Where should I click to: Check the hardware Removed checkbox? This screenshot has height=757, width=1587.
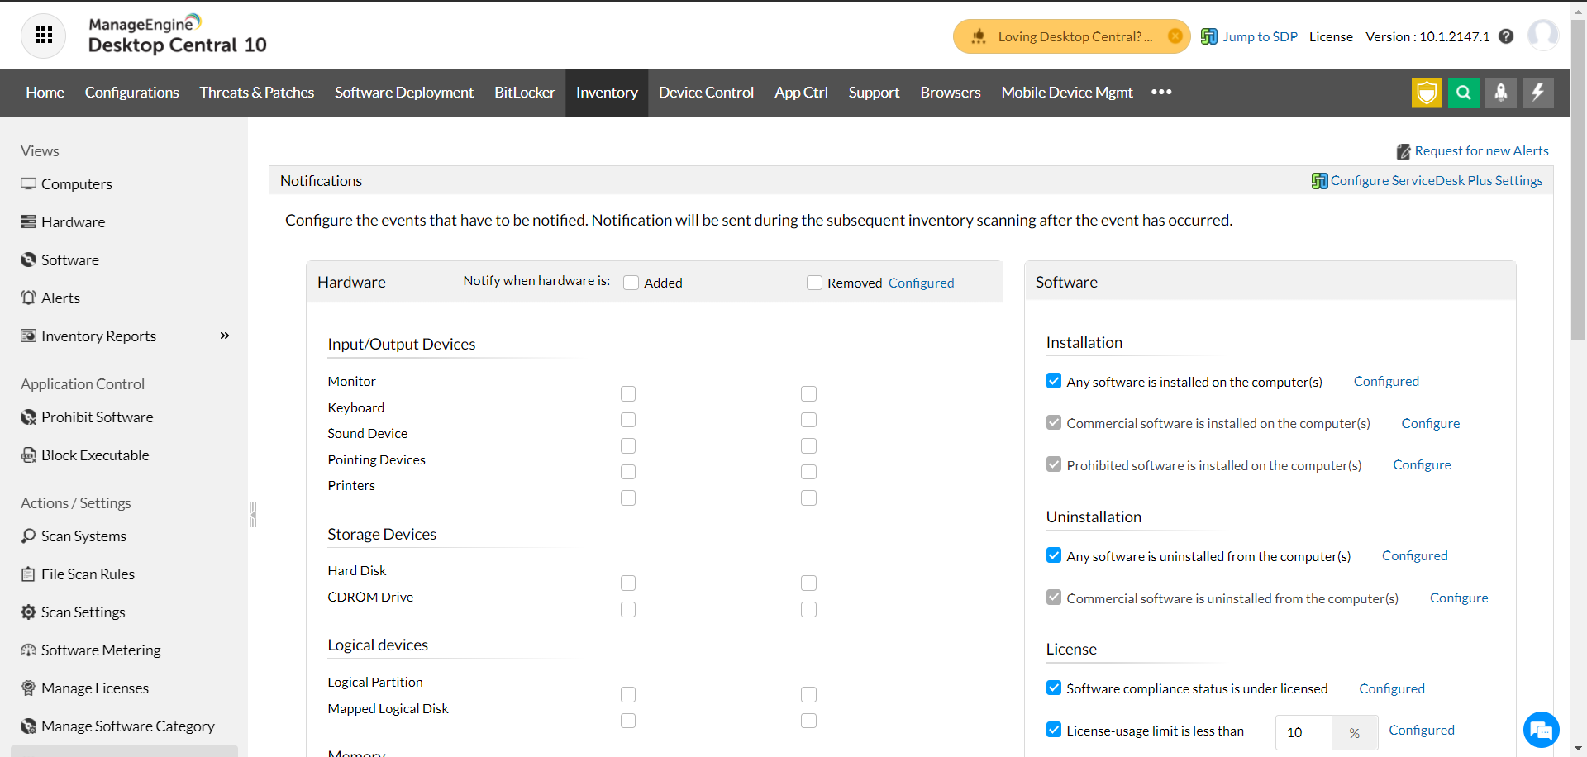[x=815, y=283]
